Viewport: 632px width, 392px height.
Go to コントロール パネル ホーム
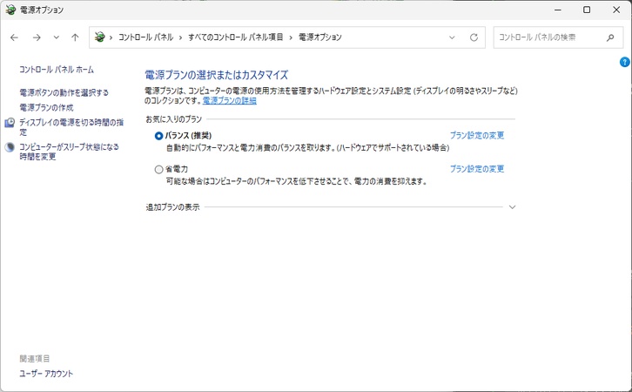point(57,70)
